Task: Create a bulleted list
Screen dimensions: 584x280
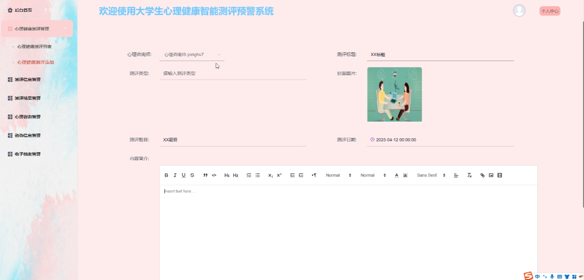Action: tap(258, 175)
